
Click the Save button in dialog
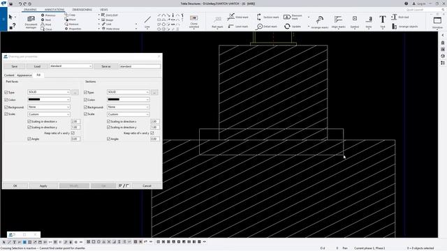click(x=14, y=66)
